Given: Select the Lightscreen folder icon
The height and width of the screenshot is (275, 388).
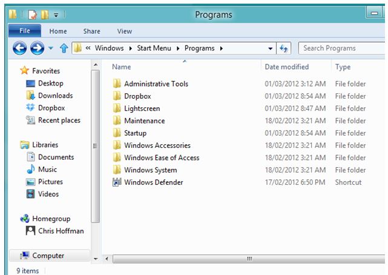Looking at the screenshot, I should click(117, 108).
